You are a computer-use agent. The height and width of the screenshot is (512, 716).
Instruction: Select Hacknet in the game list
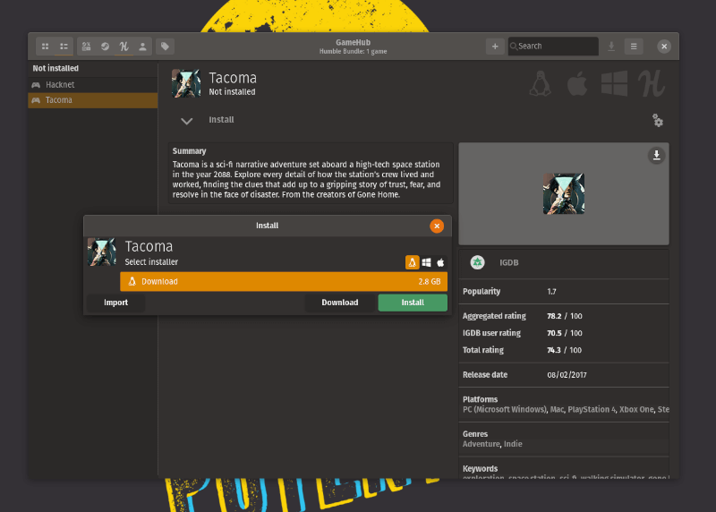coord(61,85)
